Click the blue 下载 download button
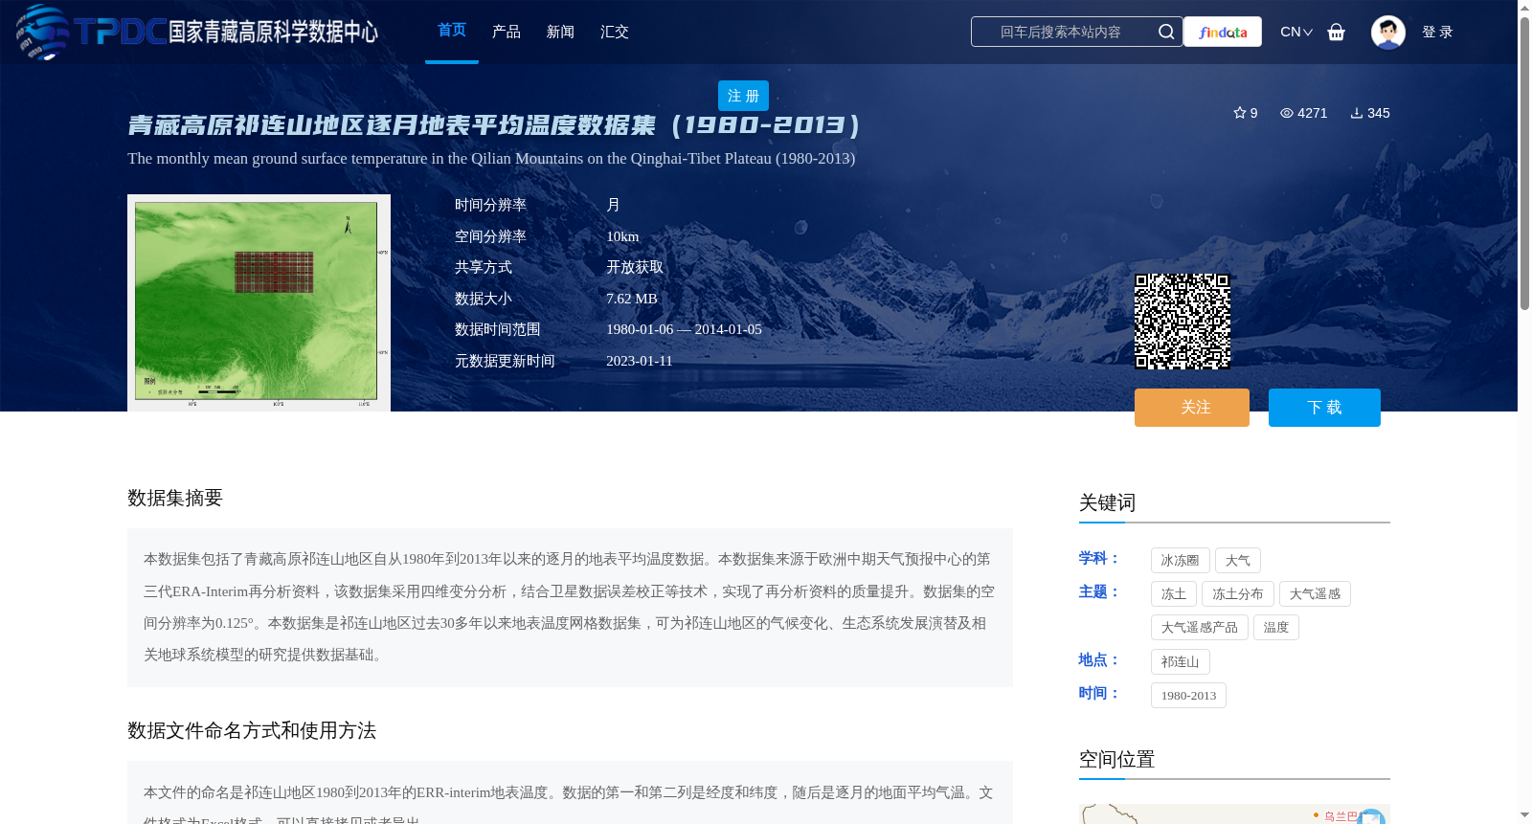Image resolution: width=1532 pixels, height=824 pixels. 1324,408
